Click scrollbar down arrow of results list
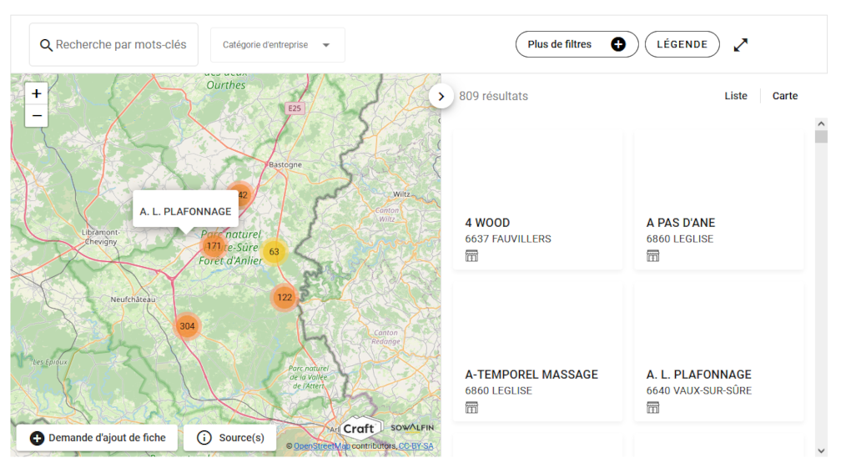 [x=821, y=450]
